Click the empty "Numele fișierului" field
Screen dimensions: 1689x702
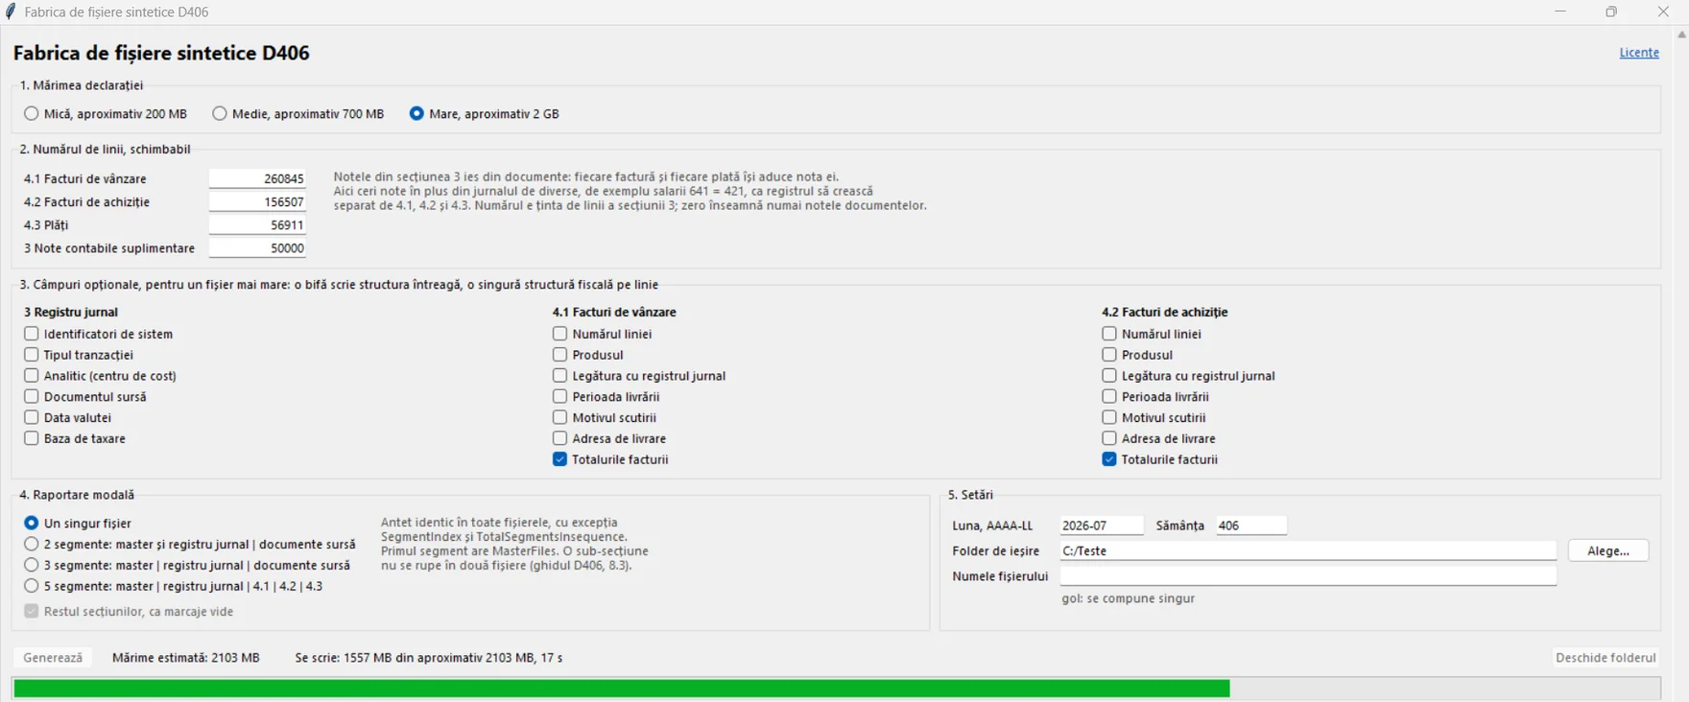point(1308,575)
